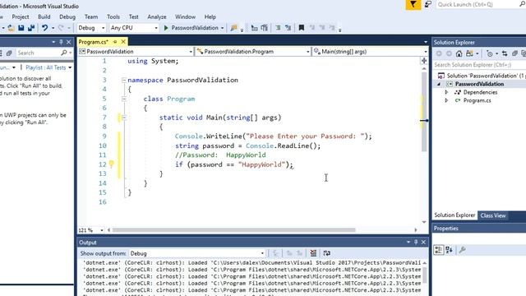Click Alphabetical sort icon in Properties panel
The width and height of the screenshot is (526, 296).
point(449,250)
